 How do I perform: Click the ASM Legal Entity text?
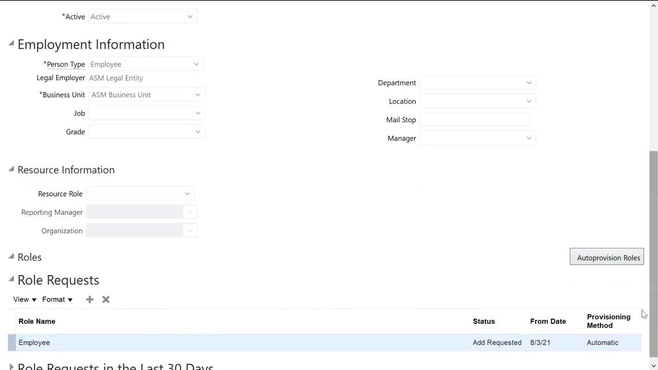tap(116, 78)
